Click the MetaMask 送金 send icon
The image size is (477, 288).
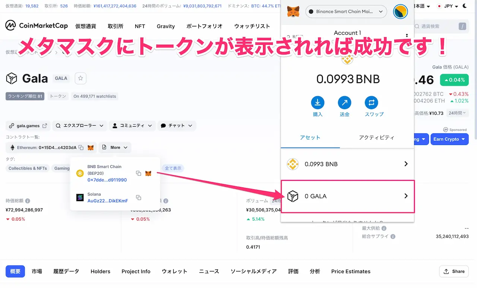click(x=345, y=102)
